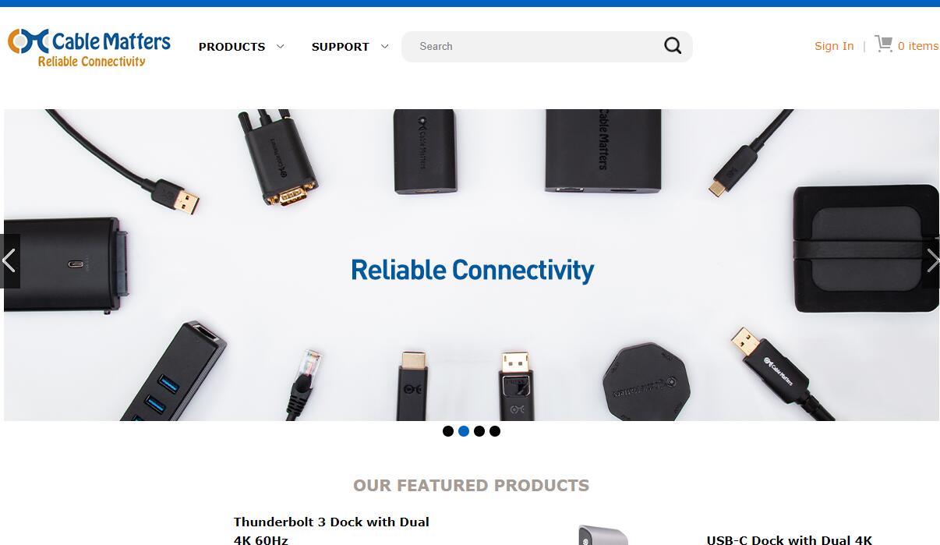Open Thunderbolt 3 Dock with Dual 4K product
Viewport: 940px width, 545px height.
click(331, 530)
